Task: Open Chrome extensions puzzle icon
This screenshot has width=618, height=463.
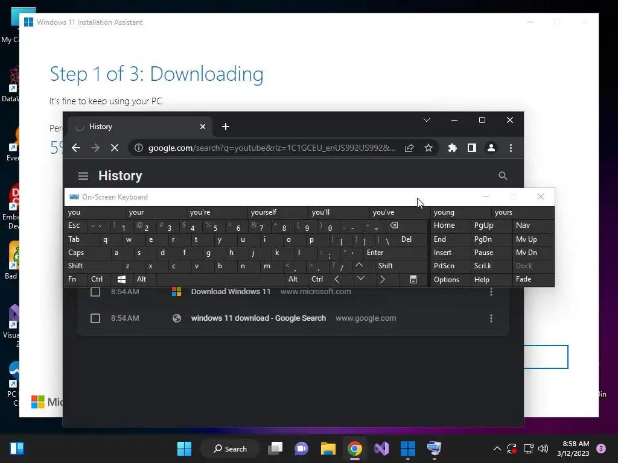Action: point(453,148)
